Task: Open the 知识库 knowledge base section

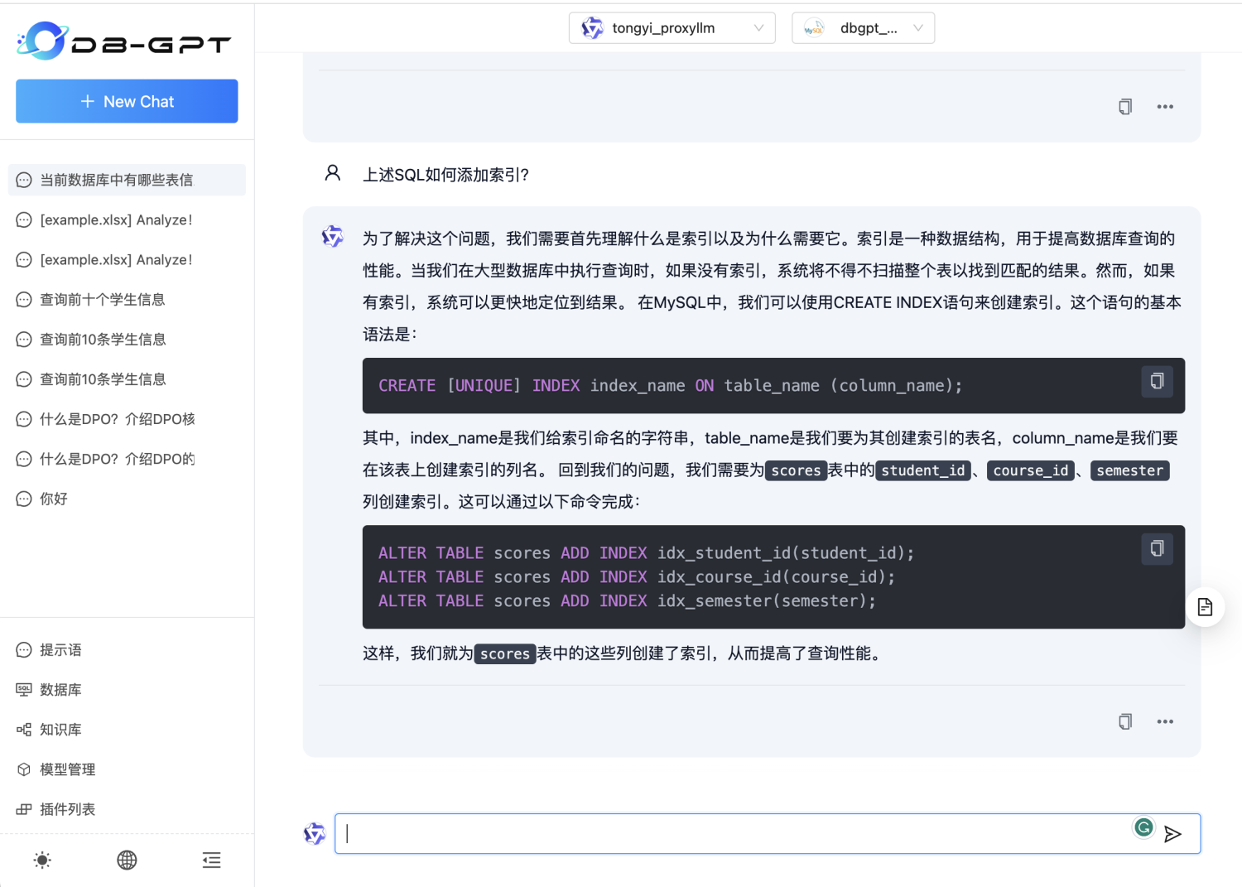Action: [60, 729]
